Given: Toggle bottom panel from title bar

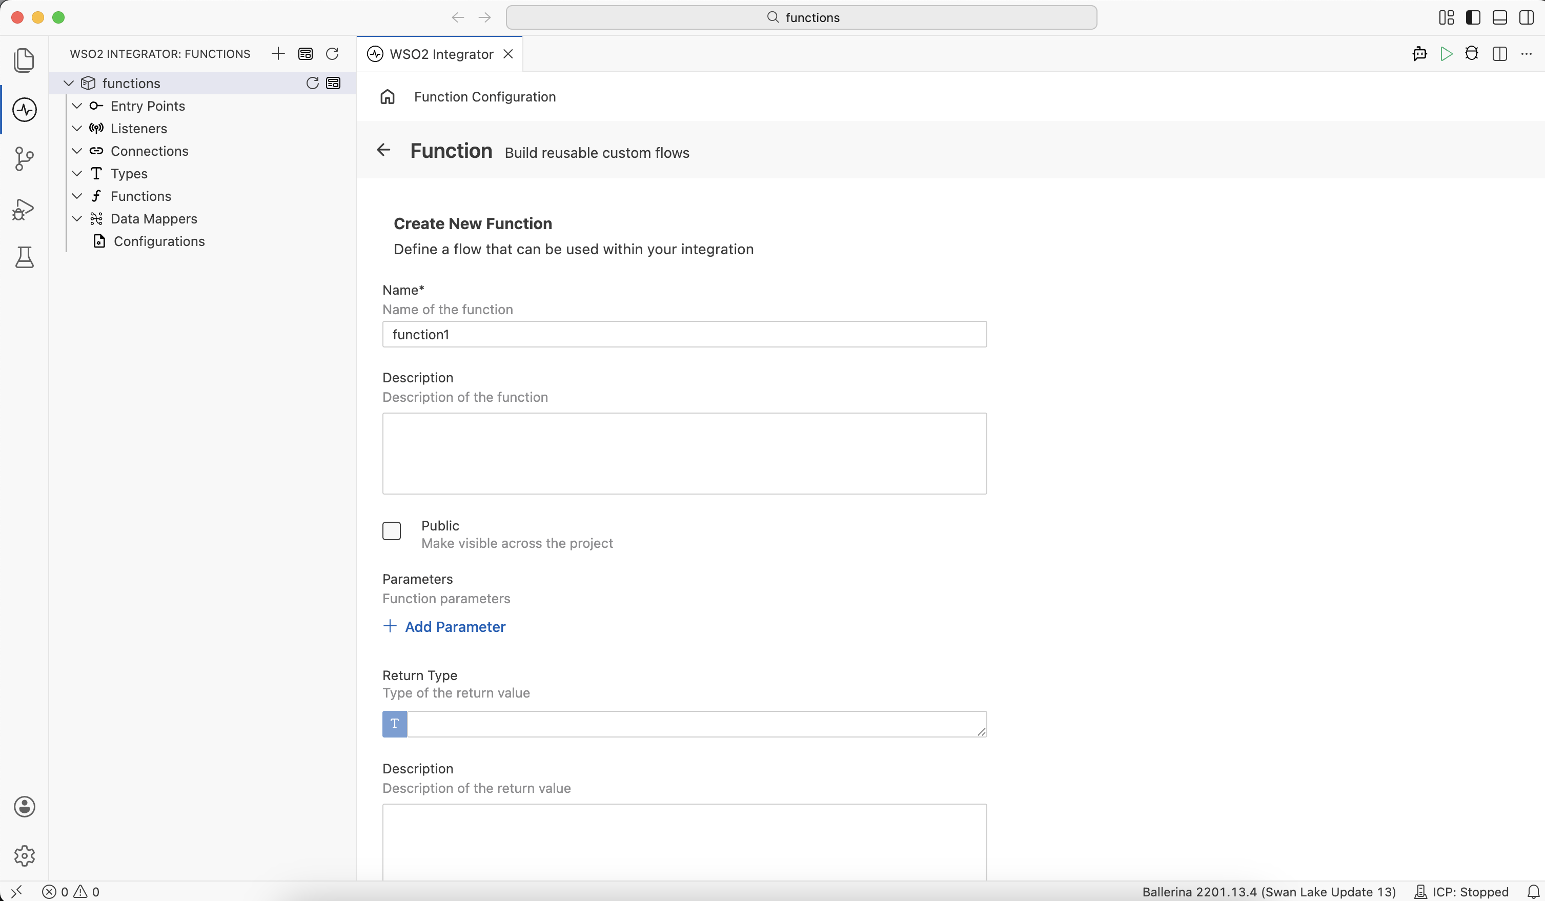Looking at the screenshot, I should (1499, 17).
